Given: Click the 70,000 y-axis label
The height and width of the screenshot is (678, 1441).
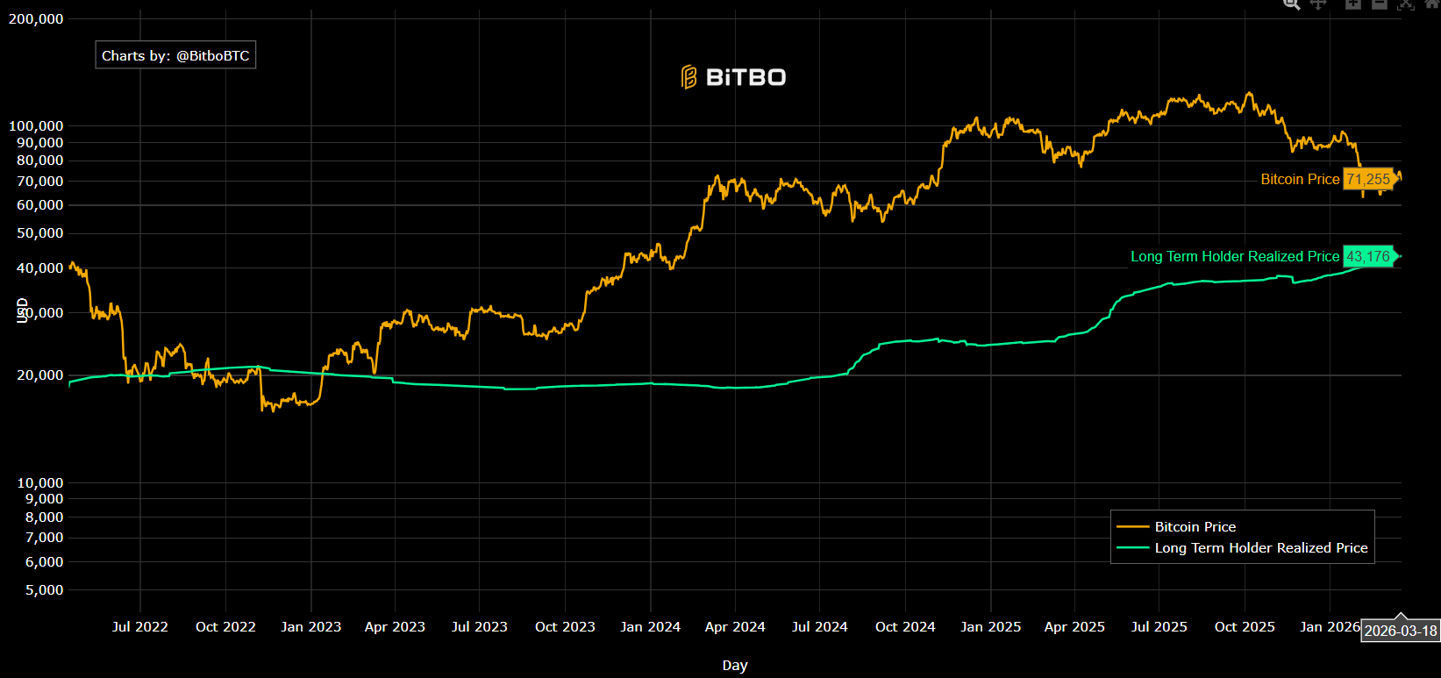Looking at the screenshot, I should (40, 181).
